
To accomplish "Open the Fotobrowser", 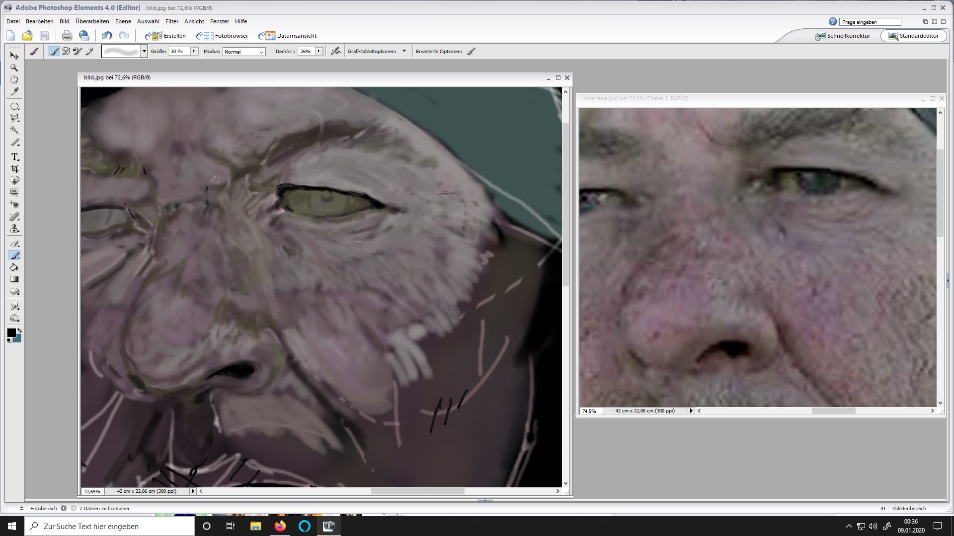I will (222, 36).
